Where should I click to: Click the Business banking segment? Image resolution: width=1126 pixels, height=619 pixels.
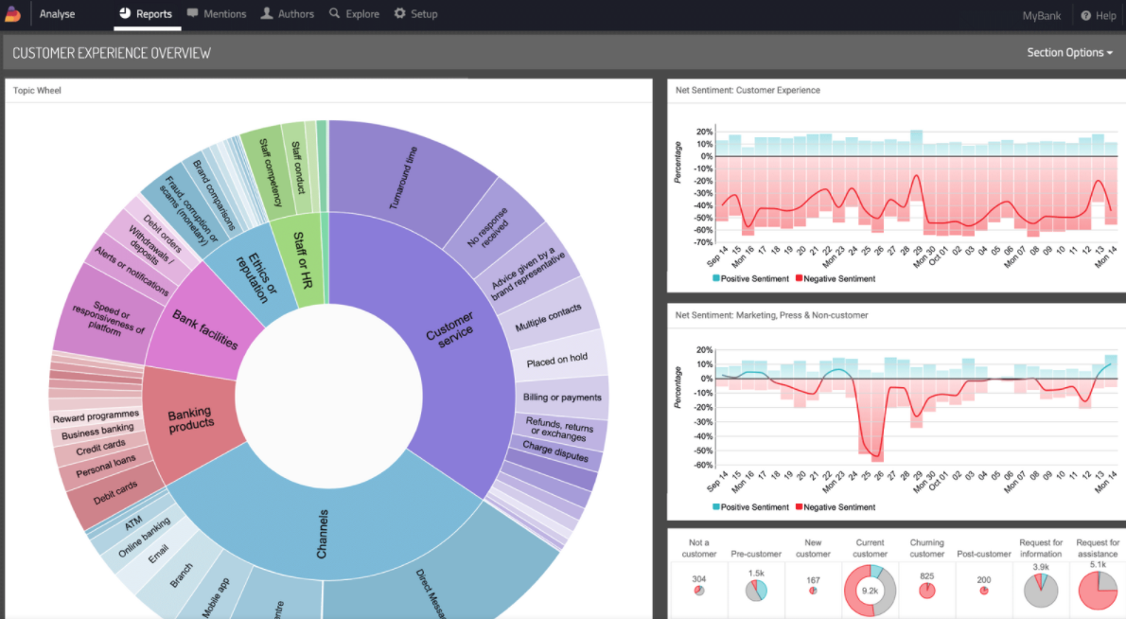click(x=97, y=431)
